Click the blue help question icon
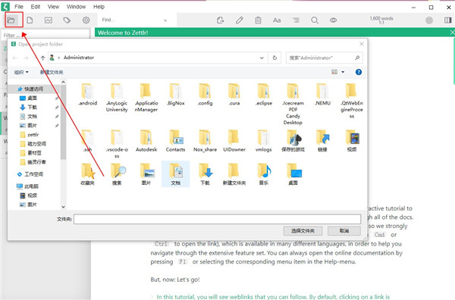Viewport: 455px width, 300px height. tap(359, 72)
